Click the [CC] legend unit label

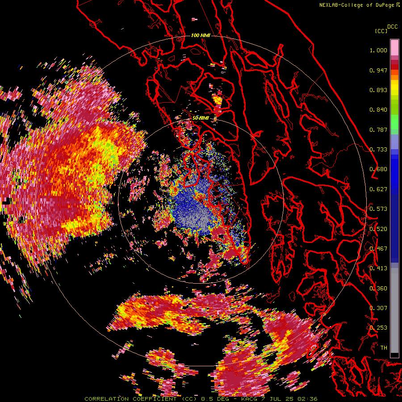(381, 31)
